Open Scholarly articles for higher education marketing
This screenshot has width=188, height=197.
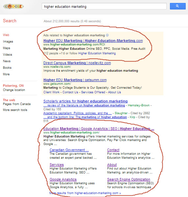click(x=85, y=101)
